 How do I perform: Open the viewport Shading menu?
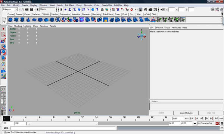pyautogui.click(x=18, y=26)
